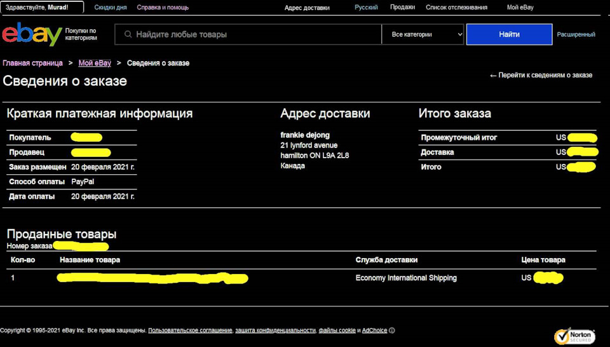Screen dimensions: 610x347
Task: Change language via 'Русский'
Action: point(366,8)
